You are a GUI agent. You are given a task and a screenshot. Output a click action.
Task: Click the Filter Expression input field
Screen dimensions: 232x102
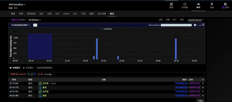[176, 25]
